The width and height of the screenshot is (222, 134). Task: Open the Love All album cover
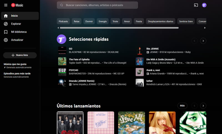tap(132, 123)
